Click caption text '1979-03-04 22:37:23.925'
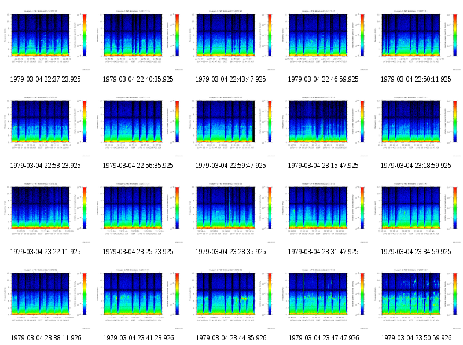This screenshot has width=463, height=345. (45, 79)
